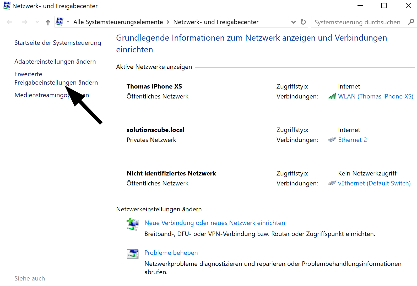This screenshot has width=417, height=286.
Task: Open Medienstreamingoptionen link
Action: 52,95
